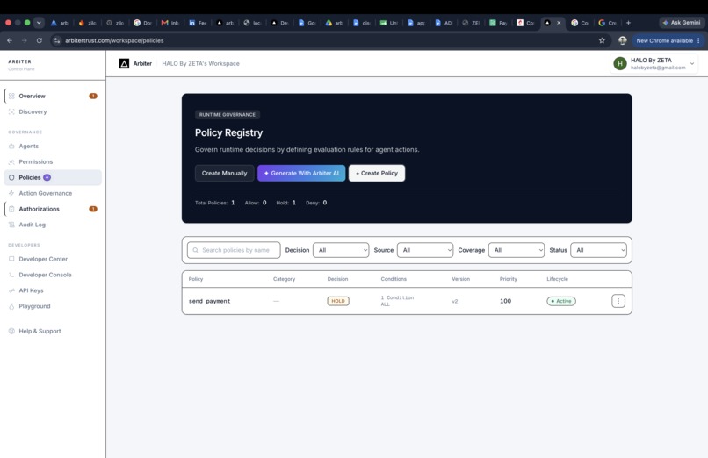
Task: Click the orange badge next to Authorizations
Action: coord(93,209)
